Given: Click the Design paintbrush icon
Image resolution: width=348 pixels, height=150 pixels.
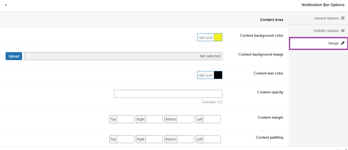Looking at the screenshot, I should coord(343,43).
